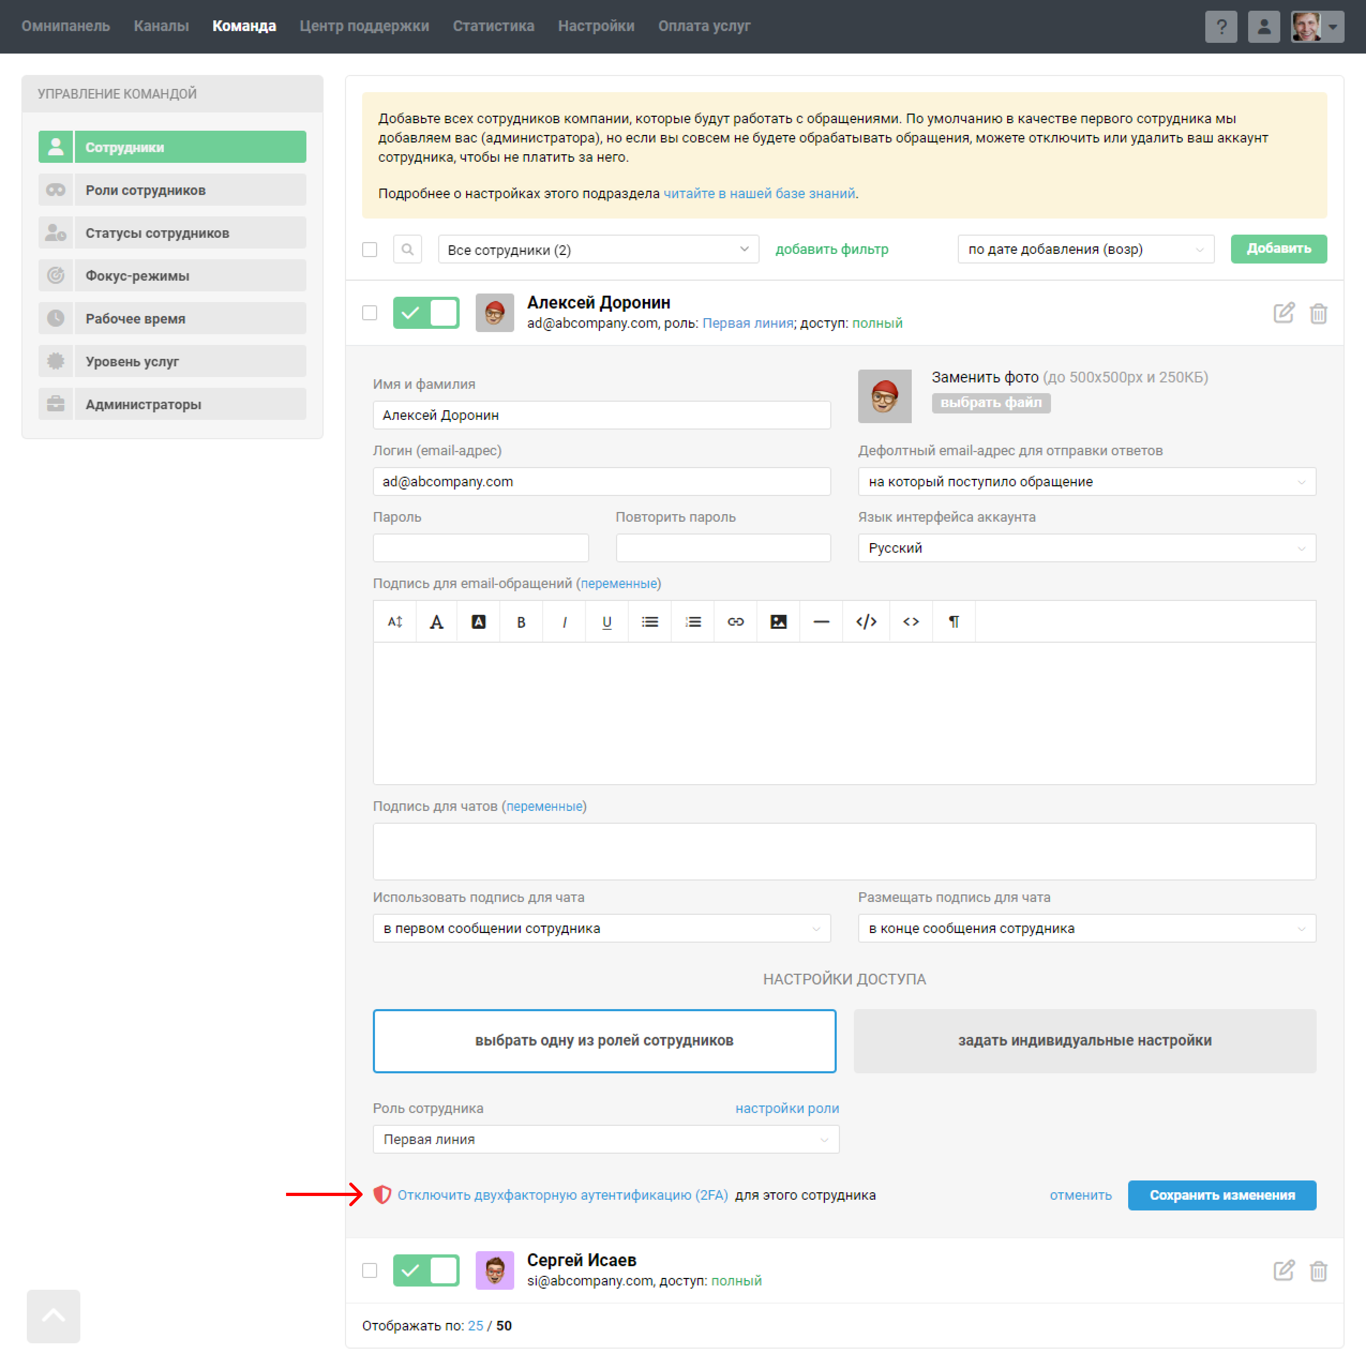
Task: Open the Омнипанель menu
Action: 66,26
